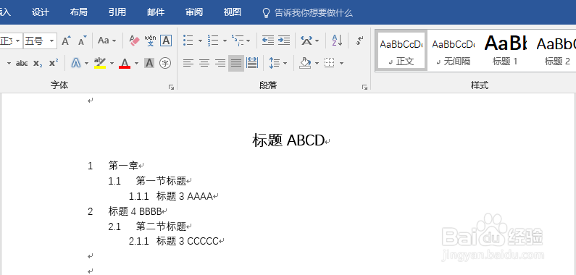Open the 引用 ribbon tab
Screen dimensions: 576x275
pyautogui.click(x=117, y=12)
